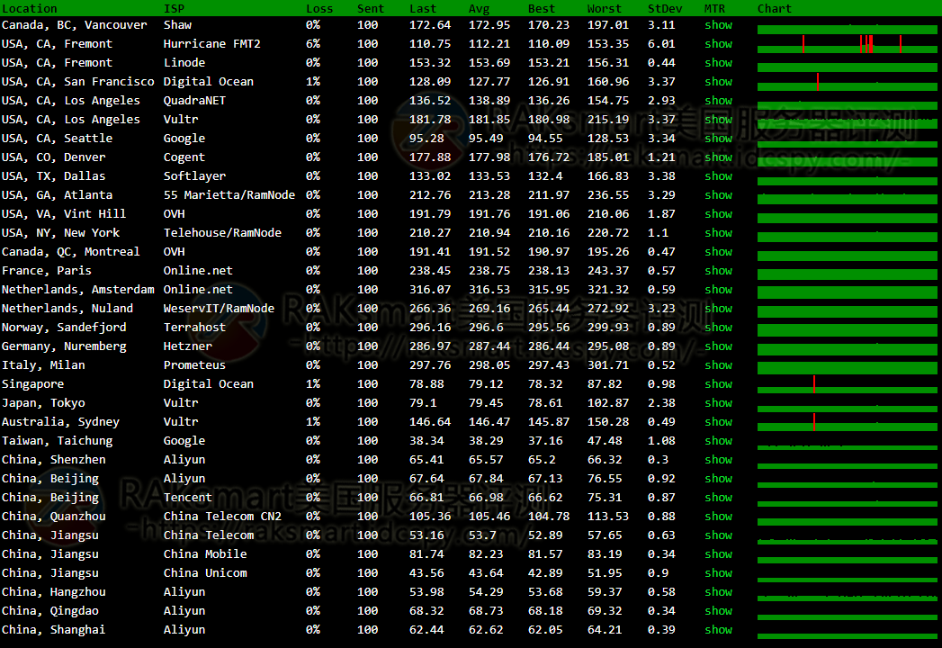942x648 pixels.
Task: Click the San Francisco Digital Ocean chart
Action: coord(847,82)
